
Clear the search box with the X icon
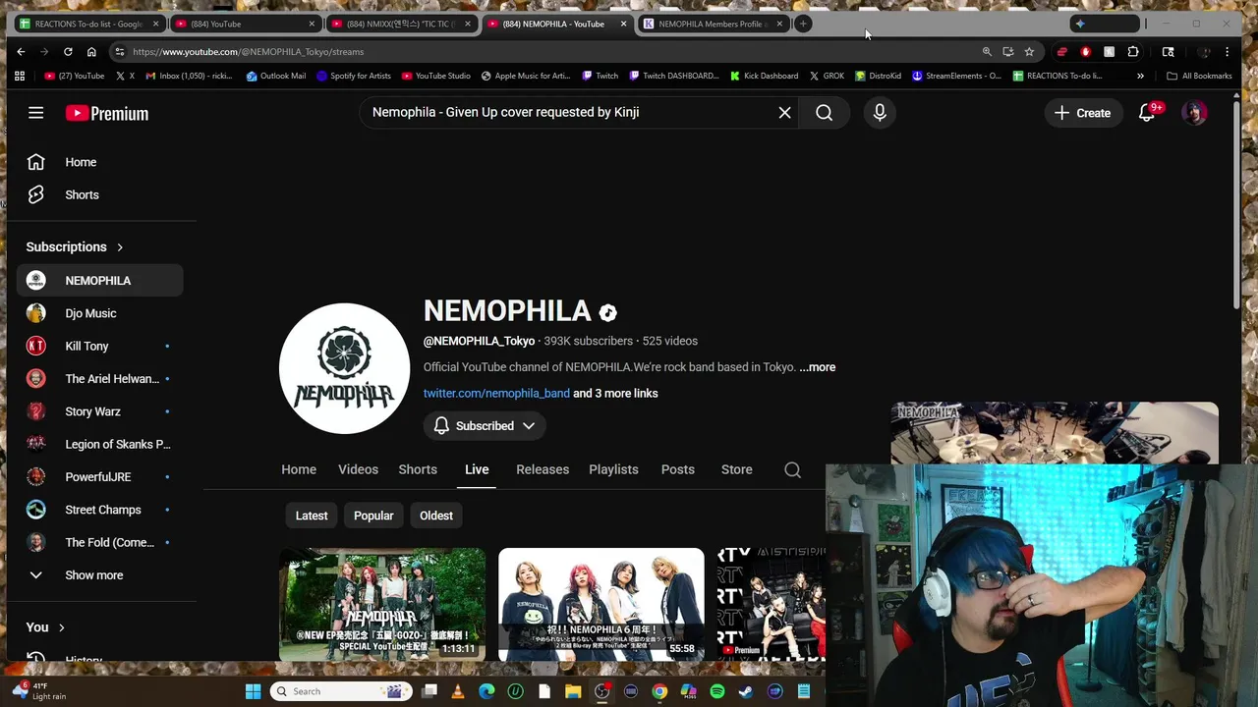click(x=784, y=112)
